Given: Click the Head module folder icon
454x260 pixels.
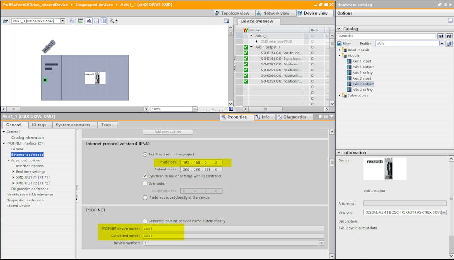Looking at the screenshot, I should (x=344, y=50).
